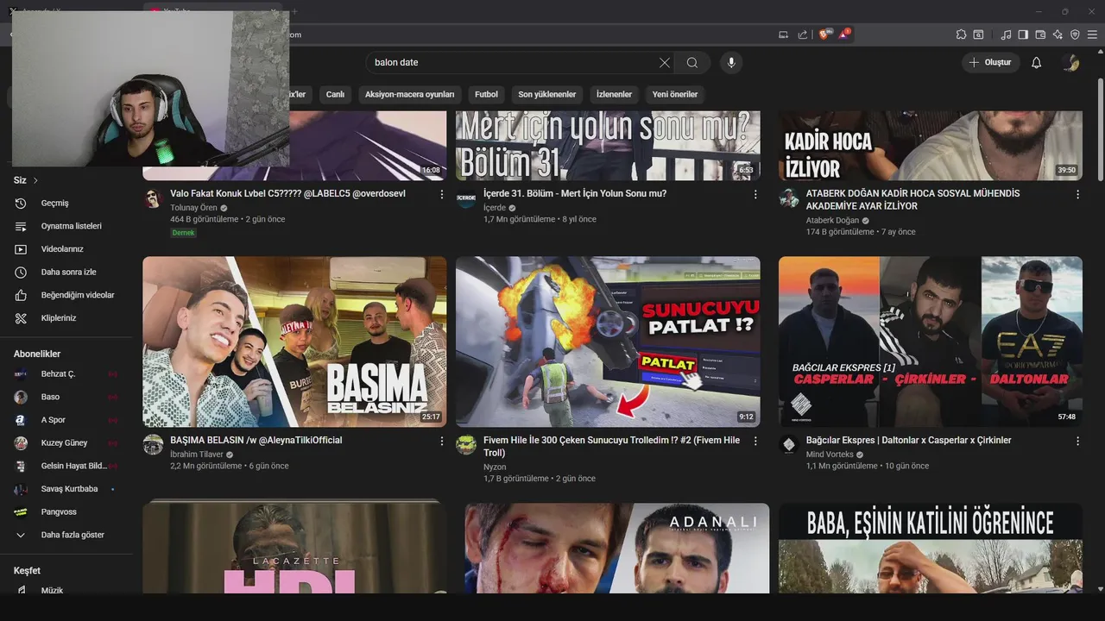
Task: Open options menu for İçerde 31. Bölüm video
Action: coord(755,195)
